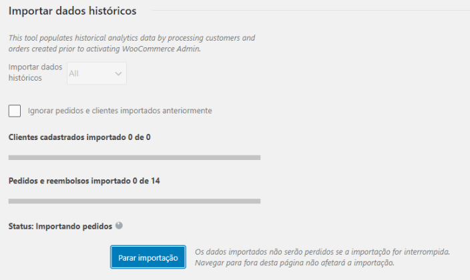Click the 'Importar dados históricos' section heading
This screenshot has width=470, height=280.
[x=73, y=11]
